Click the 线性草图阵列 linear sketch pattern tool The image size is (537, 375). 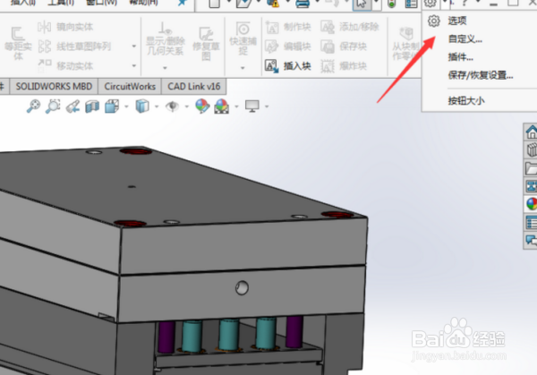pos(74,47)
